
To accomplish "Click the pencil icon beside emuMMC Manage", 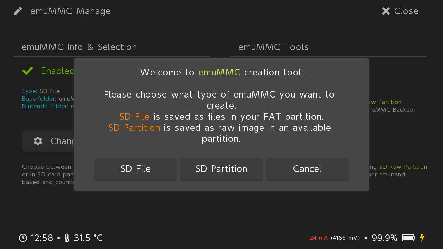I will coord(18,11).
